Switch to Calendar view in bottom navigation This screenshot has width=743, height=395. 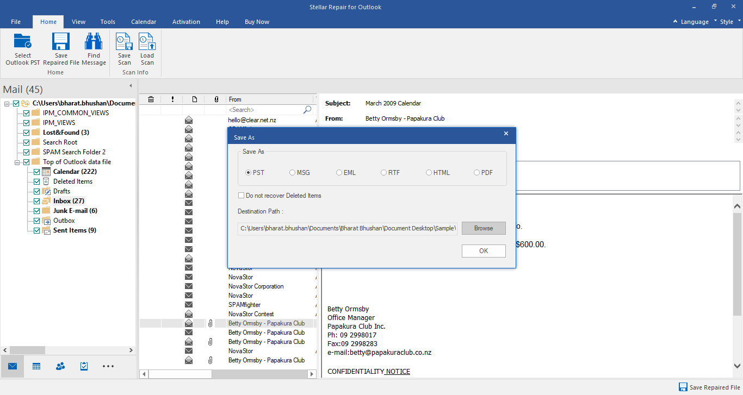tap(36, 366)
